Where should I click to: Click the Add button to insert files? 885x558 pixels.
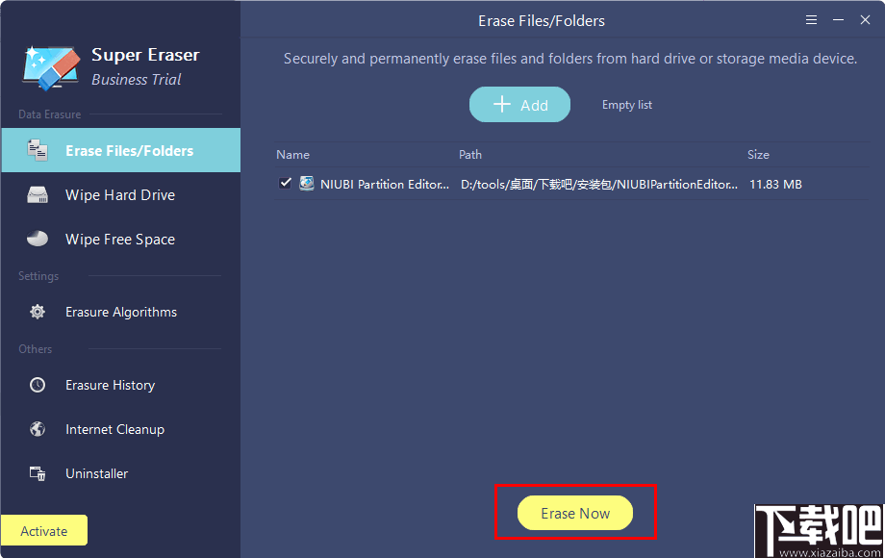[519, 104]
